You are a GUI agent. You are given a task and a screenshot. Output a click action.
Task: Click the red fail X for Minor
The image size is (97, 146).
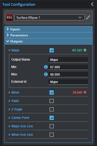click(85, 92)
